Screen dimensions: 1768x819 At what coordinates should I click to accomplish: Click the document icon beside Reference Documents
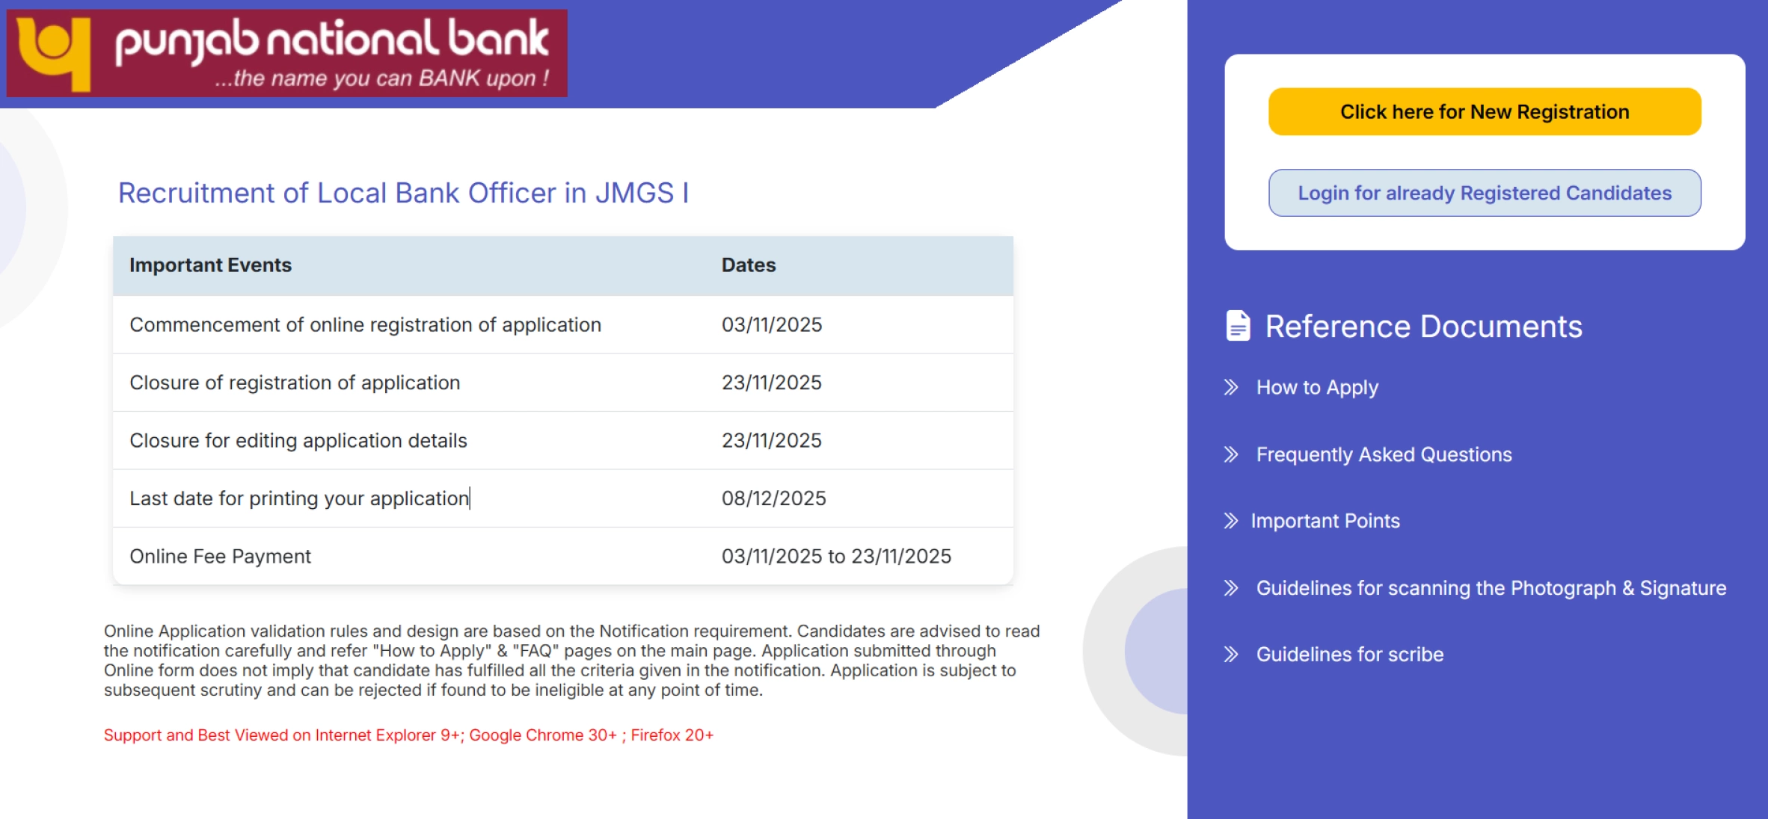(1239, 324)
